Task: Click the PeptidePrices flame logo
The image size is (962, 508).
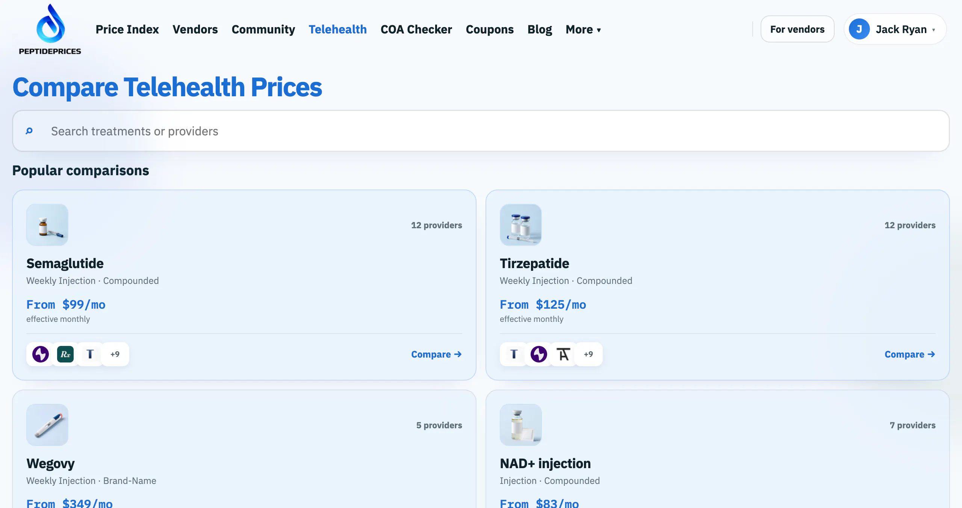Action: coord(50,29)
